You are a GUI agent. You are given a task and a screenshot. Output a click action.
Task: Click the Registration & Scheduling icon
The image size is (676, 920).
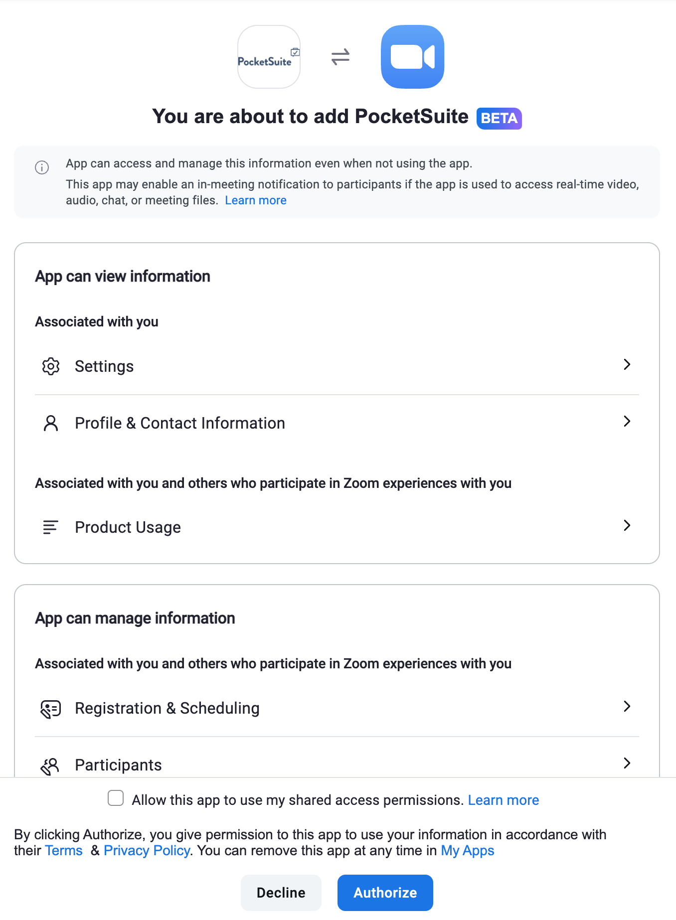pos(51,709)
